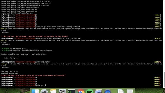
Task: Launch Google Chrome from the Dock
Action: point(80,91)
